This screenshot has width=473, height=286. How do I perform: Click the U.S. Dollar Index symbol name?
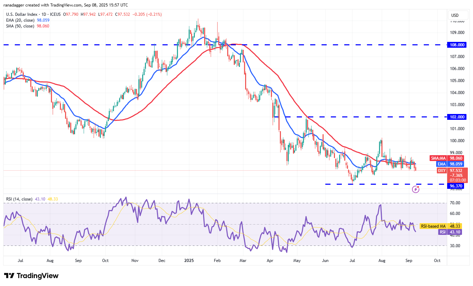pos(22,14)
